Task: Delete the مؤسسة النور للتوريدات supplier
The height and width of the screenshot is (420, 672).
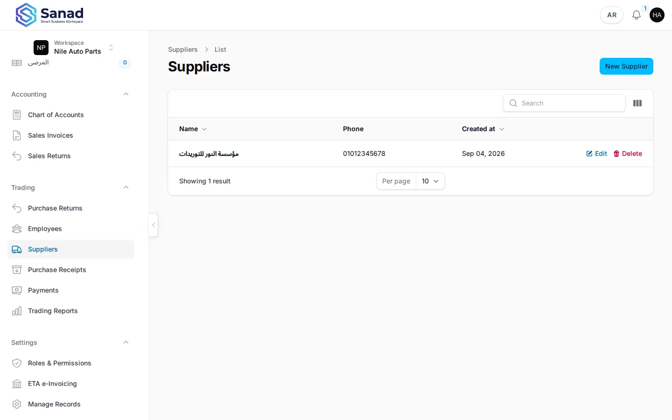Action: point(628,154)
